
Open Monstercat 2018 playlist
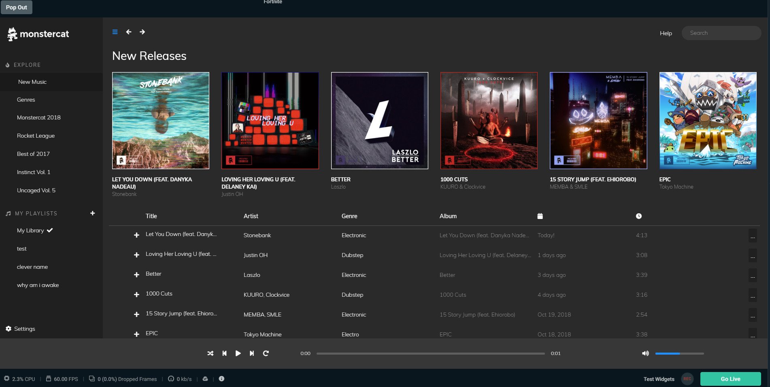point(39,117)
